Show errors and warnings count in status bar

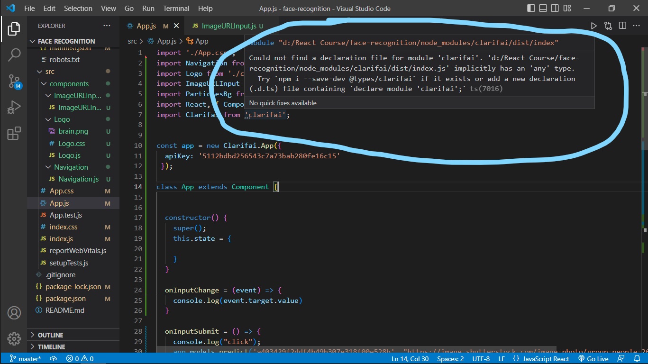point(80,359)
